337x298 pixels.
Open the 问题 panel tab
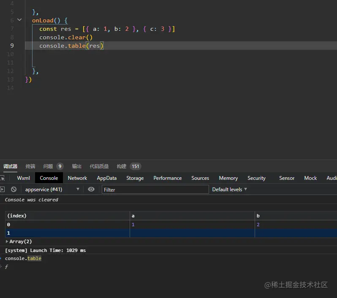point(48,166)
